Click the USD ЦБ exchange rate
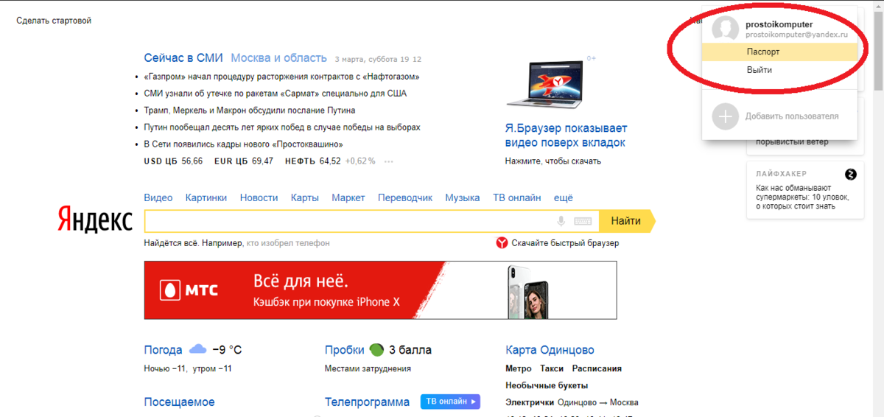This screenshot has width=884, height=417. click(x=173, y=161)
